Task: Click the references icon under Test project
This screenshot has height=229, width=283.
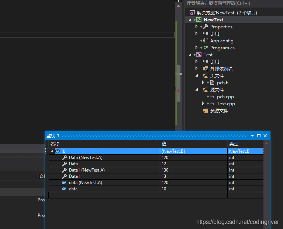Action: 206,61
